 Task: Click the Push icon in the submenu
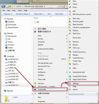click(x=70, y=7)
